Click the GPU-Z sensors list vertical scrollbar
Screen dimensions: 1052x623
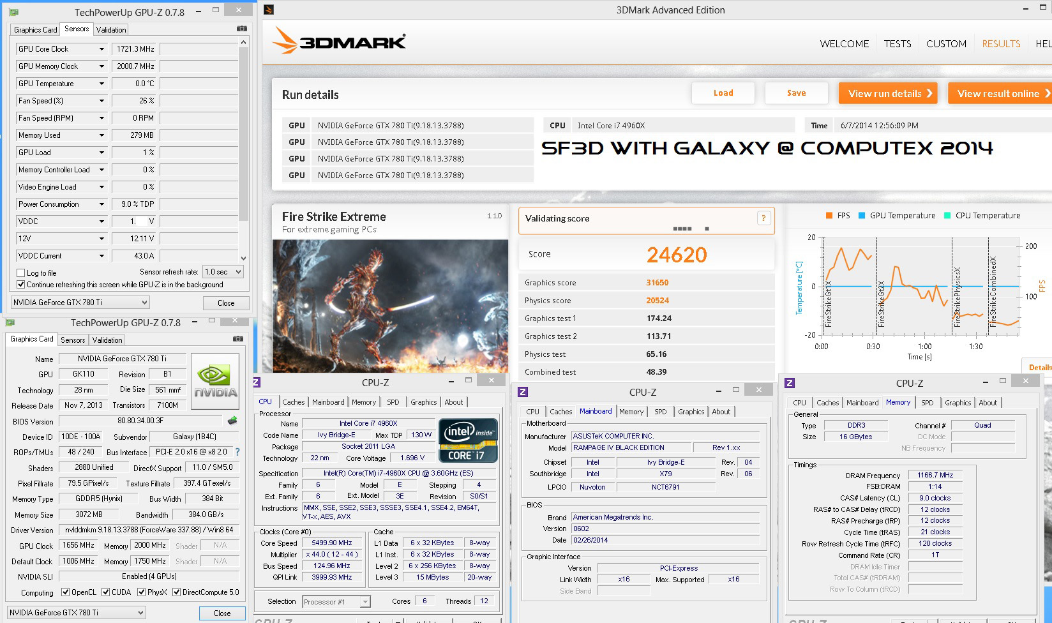pyautogui.click(x=243, y=149)
